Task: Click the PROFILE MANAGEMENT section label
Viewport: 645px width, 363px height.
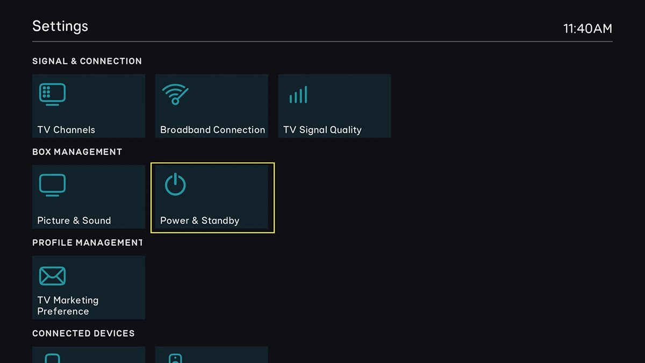Action: pyautogui.click(x=87, y=243)
